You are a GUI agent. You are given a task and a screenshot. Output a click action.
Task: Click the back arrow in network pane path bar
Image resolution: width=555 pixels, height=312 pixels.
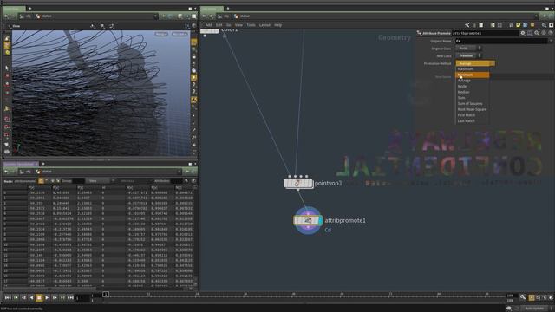tap(205, 16)
